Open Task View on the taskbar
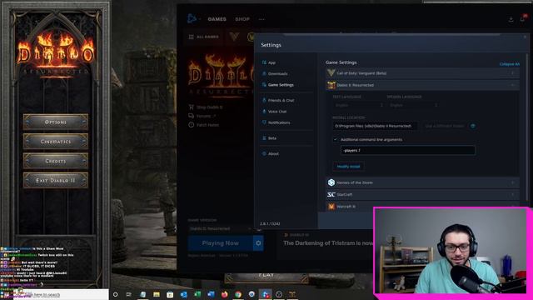Viewport: 533px width, 300px height. [x=129, y=294]
